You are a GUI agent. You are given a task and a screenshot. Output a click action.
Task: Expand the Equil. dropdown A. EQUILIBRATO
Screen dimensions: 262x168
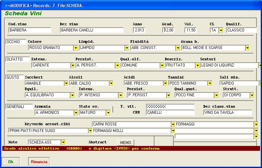72,95
